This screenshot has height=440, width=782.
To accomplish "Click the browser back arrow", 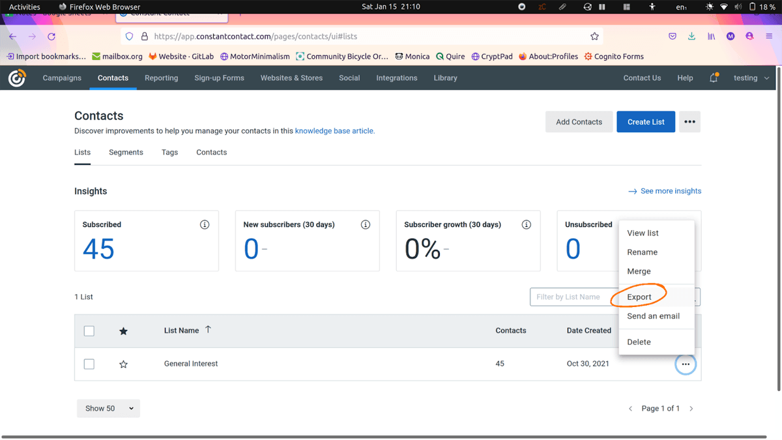I will (x=13, y=37).
